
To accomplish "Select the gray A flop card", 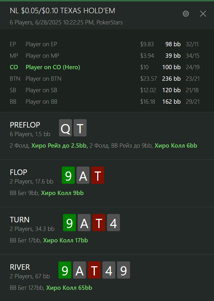I will [83, 175].
